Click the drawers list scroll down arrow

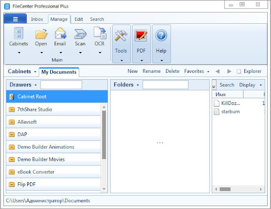click(x=104, y=189)
